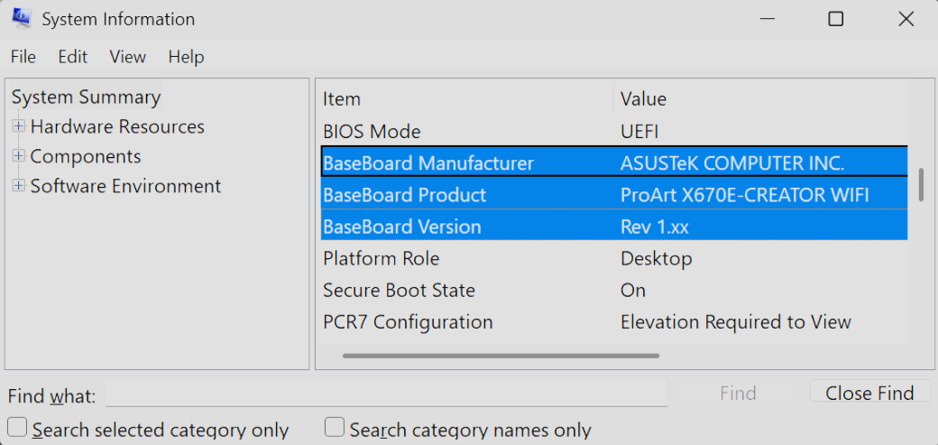Open the View menu
Screen dimensions: 938x445
pyautogui.click(x=128, y=57)
